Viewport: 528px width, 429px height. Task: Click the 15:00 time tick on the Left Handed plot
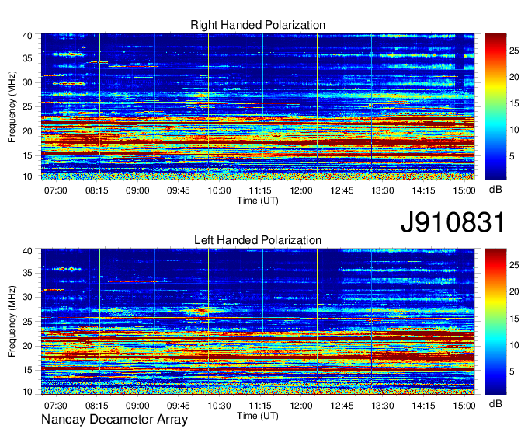464,405
